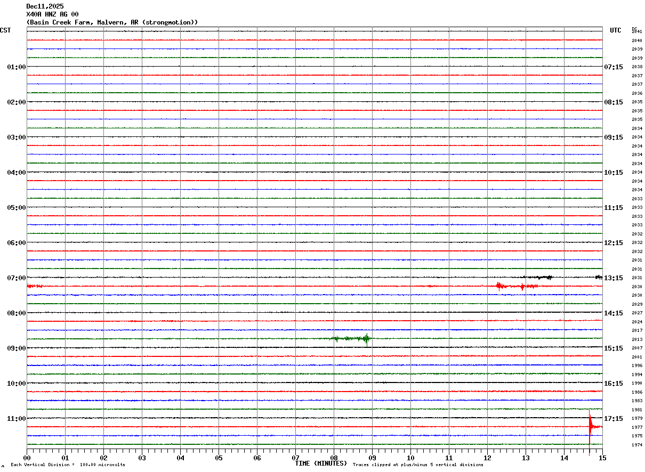Click the DC value 2040
The width and height of the screenshot is (645, 472).
tap(636, 40)
